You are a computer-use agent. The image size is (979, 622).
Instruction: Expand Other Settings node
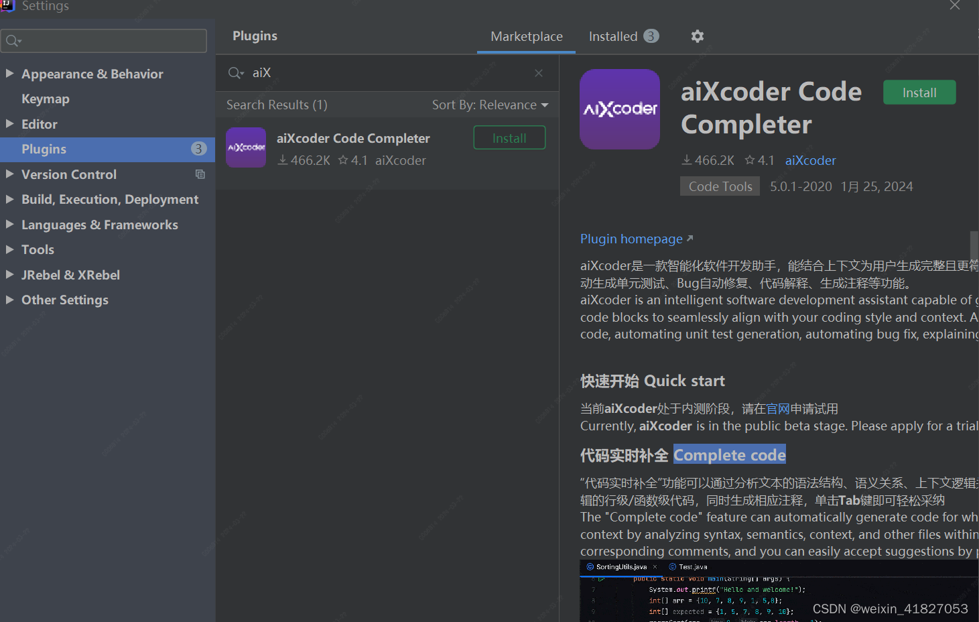pyautogui.click(x=10, y=300)
